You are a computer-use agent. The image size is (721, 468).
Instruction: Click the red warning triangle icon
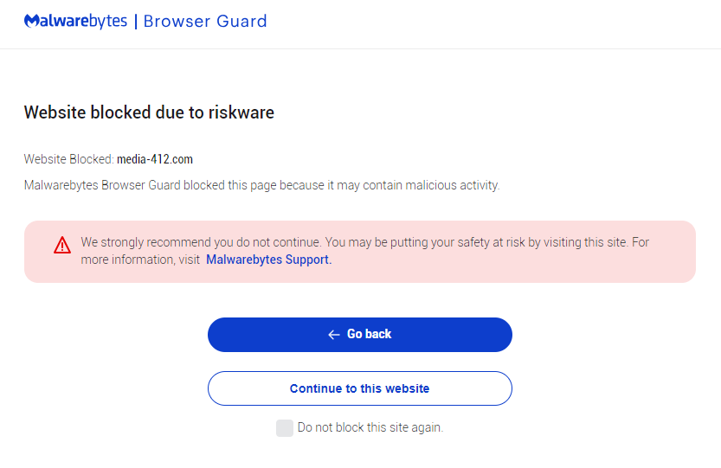pyautogui.click(x=62, y=246)
